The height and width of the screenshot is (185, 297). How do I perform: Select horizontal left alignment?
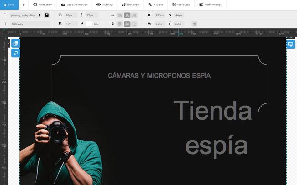pos(120,15)
